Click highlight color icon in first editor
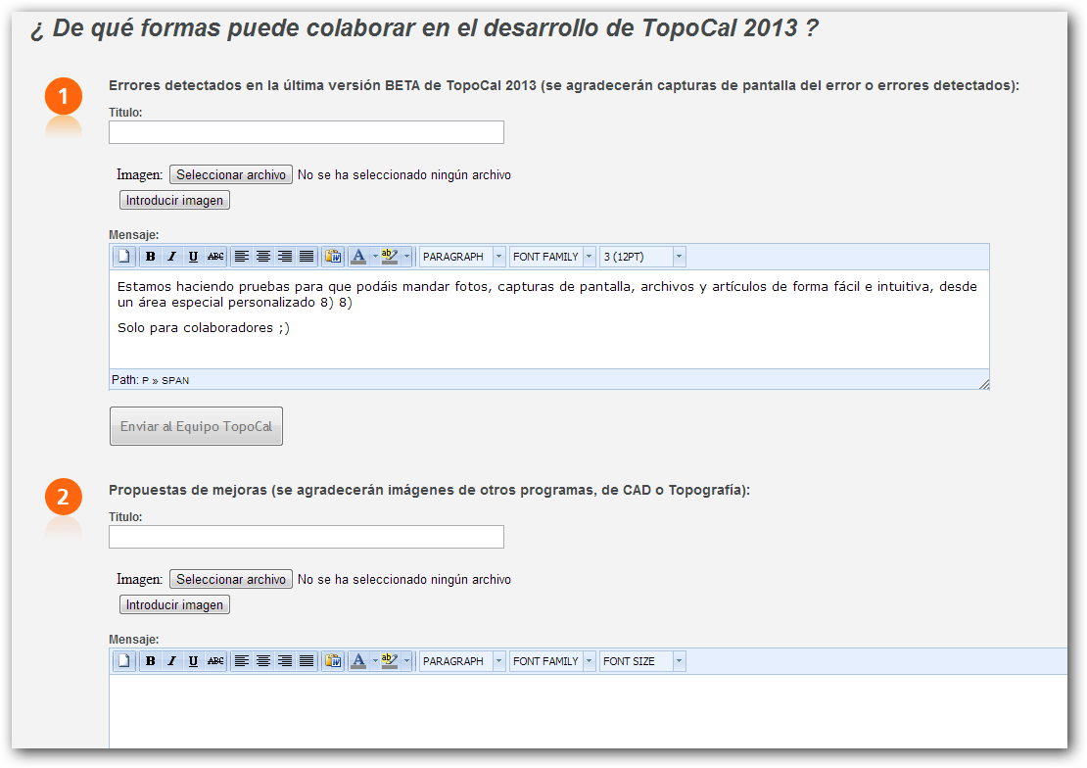The image size is (1087, 768). (390, 257)
